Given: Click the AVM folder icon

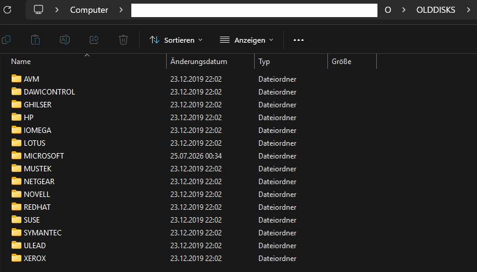Looking at the screenshot, I should click(16, 79).
